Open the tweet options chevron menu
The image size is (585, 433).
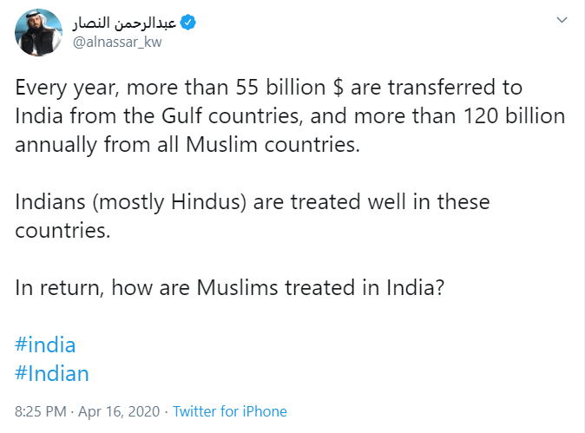point(562,21)
